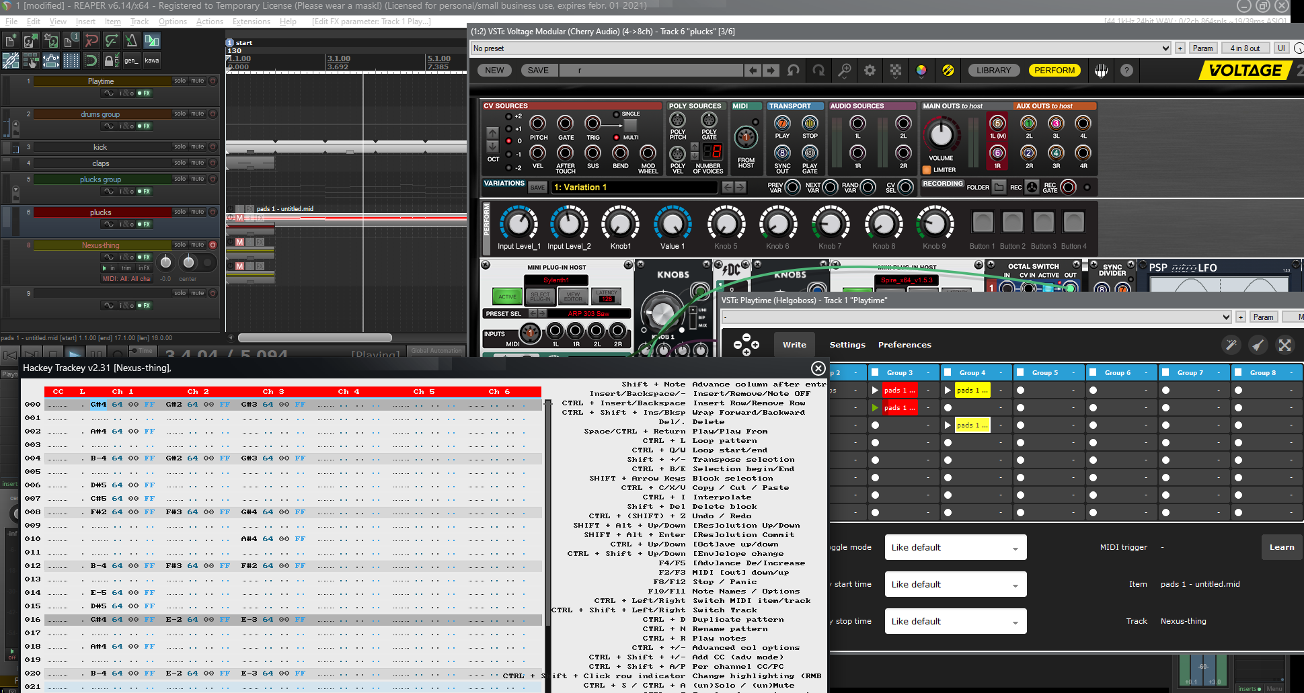1304x693 pixels.
Task: Click the Voltage main VOLUME knob
Action: click(x=941, y=135)
